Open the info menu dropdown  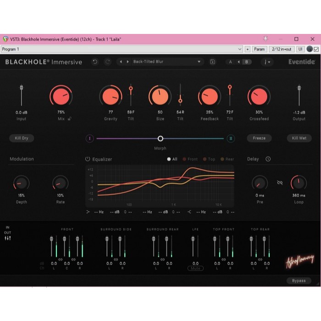pos(267,62)
